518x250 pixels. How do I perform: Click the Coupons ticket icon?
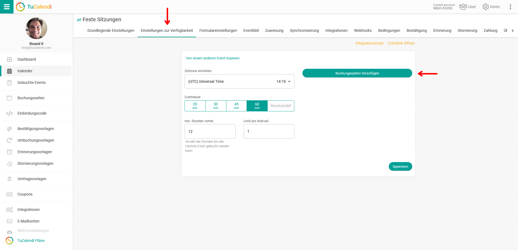click(9, 194)
